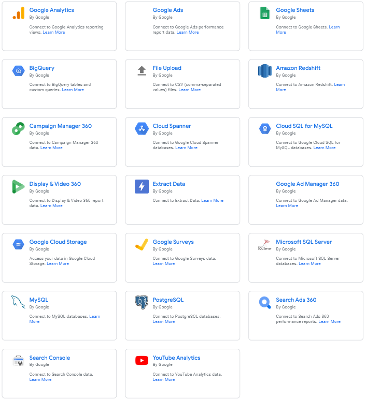Screen dimensions: 366x399
Task: Open the MySQL connector title
Action: (x=39, y=300)
